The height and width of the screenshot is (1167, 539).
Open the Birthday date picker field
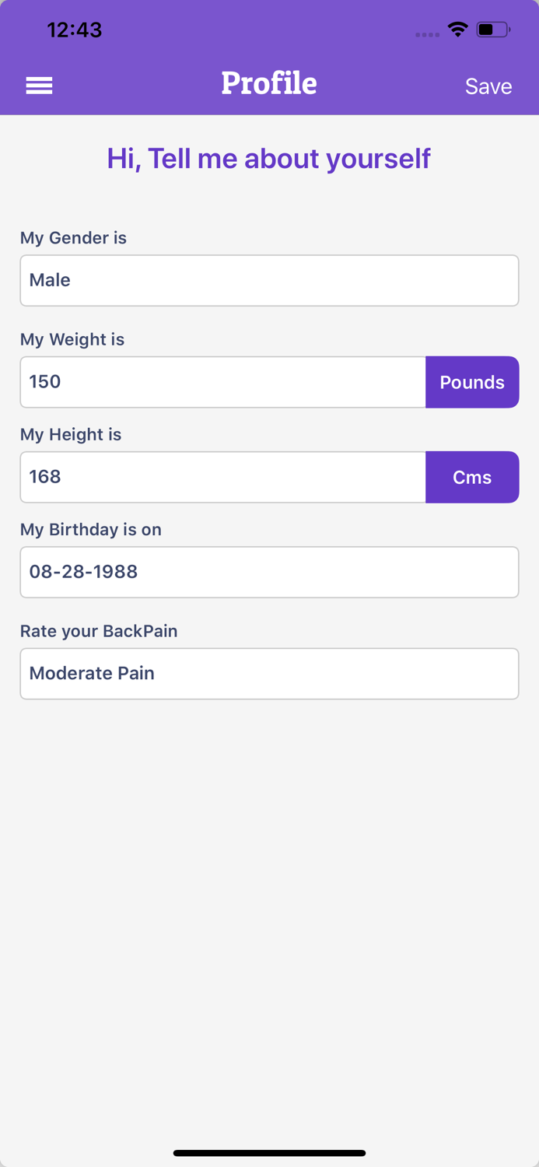tap(269, 572)
